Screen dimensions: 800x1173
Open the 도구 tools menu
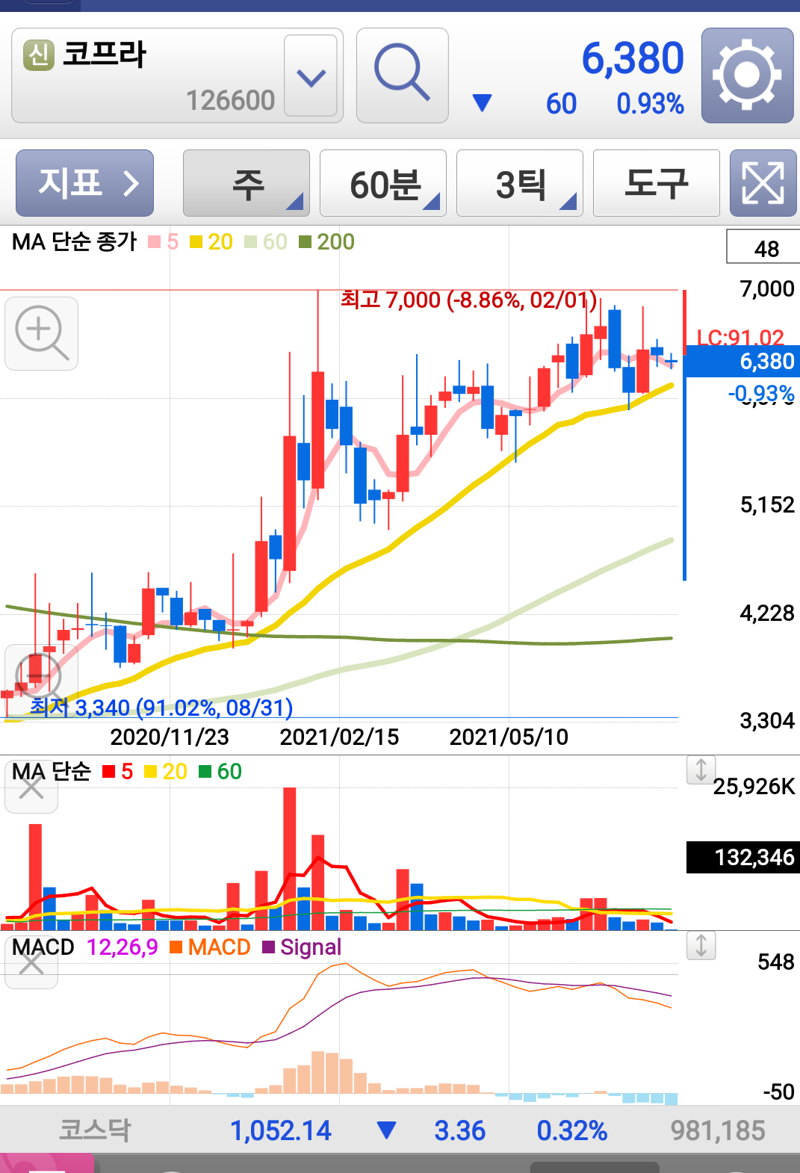[657, 183]
